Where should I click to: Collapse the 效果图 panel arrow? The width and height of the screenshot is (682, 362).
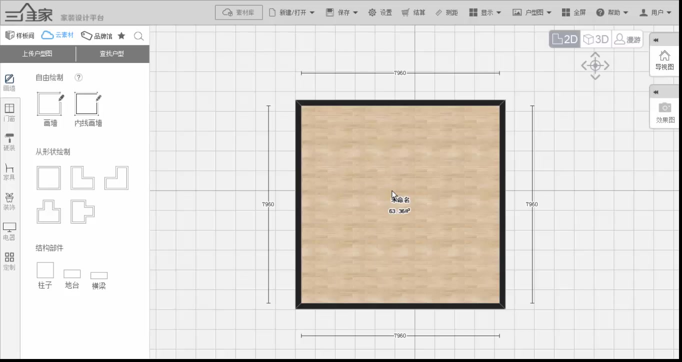pos(656,92)
